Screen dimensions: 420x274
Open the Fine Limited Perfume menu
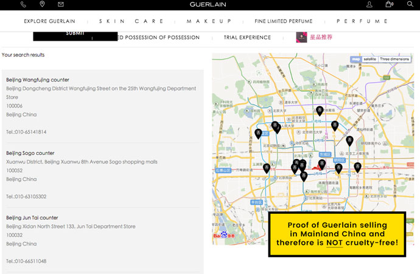click(284, 21)
